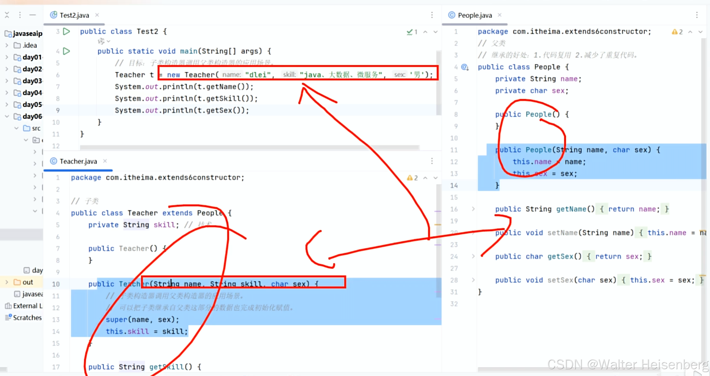
Task: Unfold the getName method at line 16
Action: (x=473, y=209)
